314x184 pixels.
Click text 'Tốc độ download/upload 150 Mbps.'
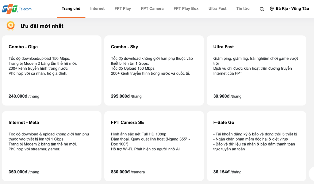[39, 58]
